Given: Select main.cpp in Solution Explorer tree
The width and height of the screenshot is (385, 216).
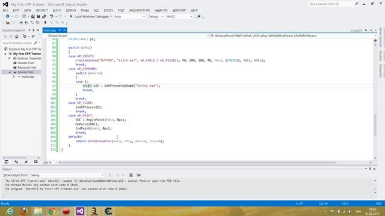Looking at the screenshot, I should coord(28,77).
